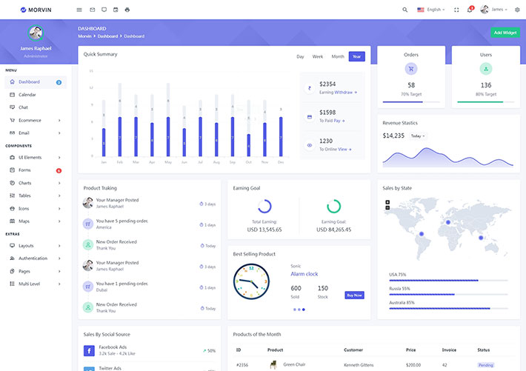Click the Orders shopping cart icon

411,69
